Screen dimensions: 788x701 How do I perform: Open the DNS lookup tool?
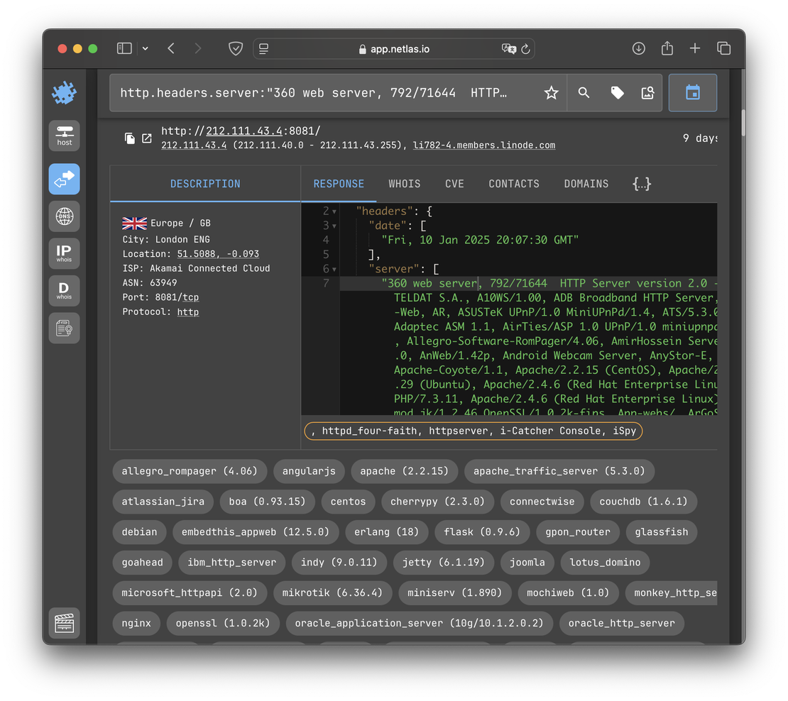(64, 216)
